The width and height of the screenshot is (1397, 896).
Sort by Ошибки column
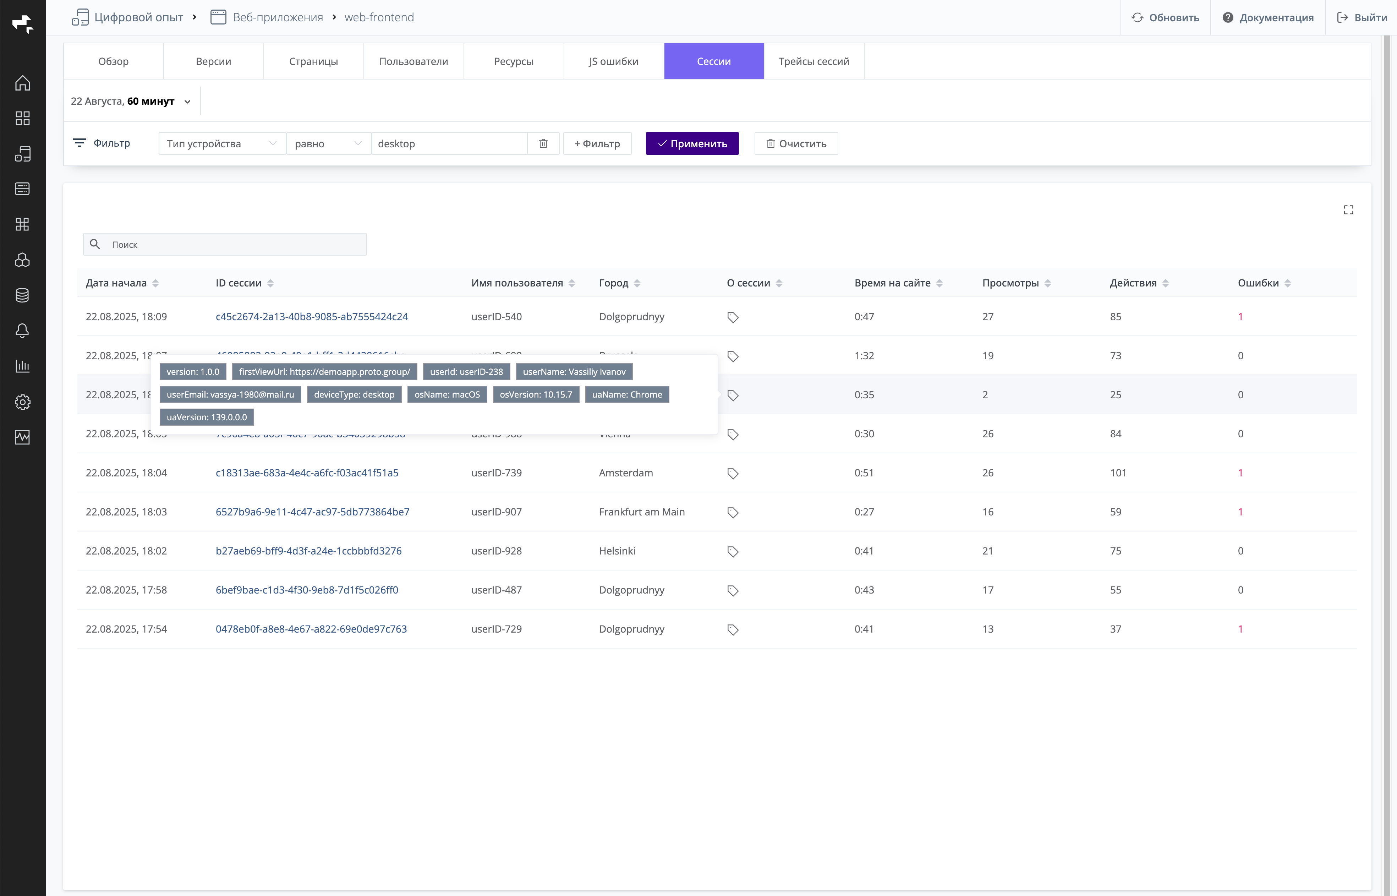(1288, 283)
